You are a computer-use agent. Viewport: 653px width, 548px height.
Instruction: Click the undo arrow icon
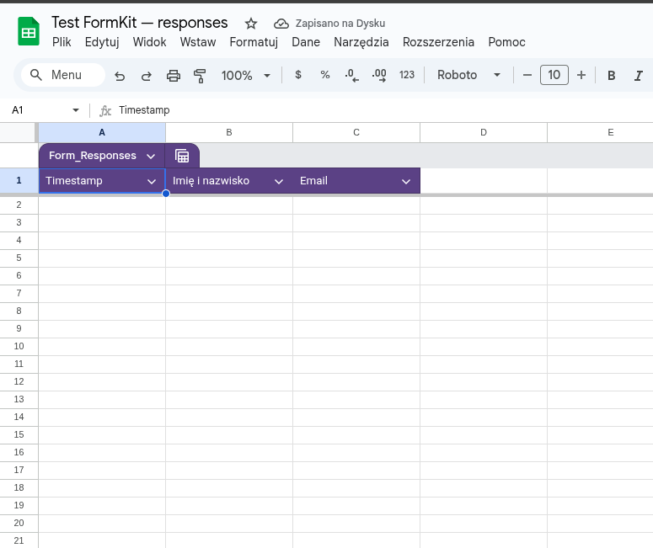coord(120,76)
